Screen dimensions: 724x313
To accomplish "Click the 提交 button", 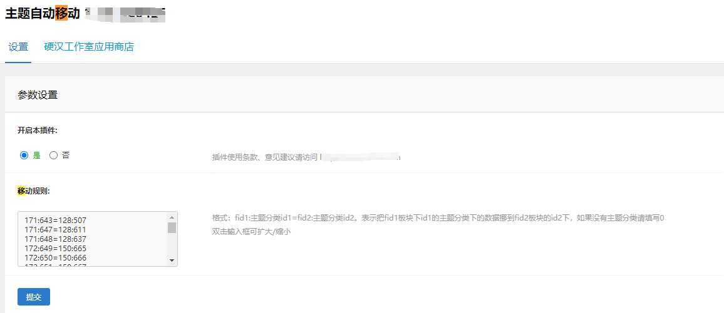I will [x=34, y=297].
